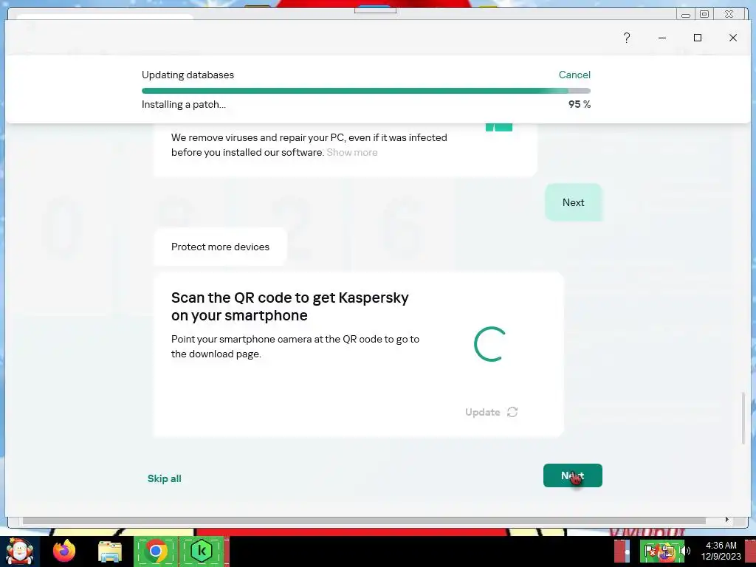Open Kaspersky help question mark icon
The height and width of the screenshot is (567, 756).
pyautogui.click(x=626, y=38)
